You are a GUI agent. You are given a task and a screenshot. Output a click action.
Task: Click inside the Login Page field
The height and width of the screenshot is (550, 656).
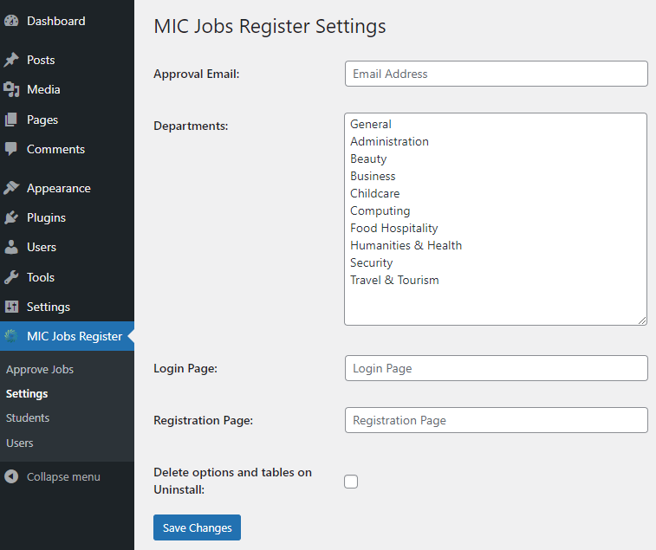[x=496, y=368]
